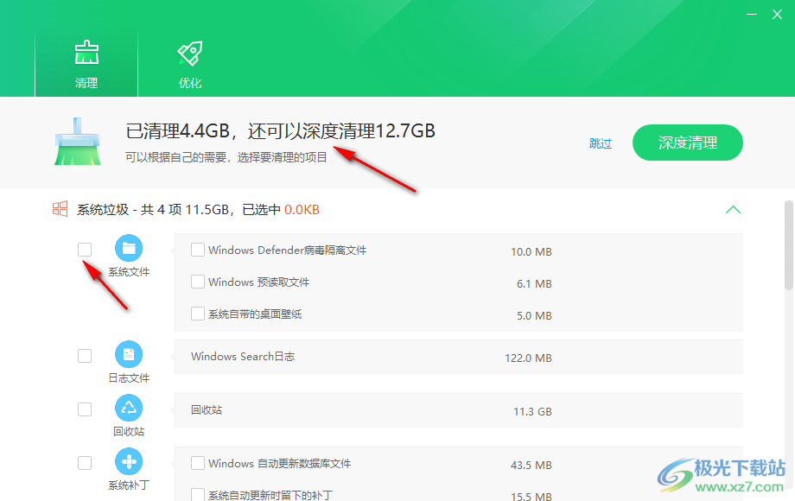Collapse the 系统垃圾 section chevron

[733, 210]
